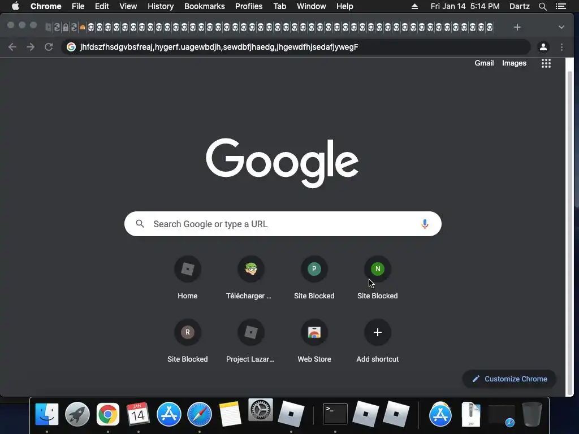Click the eject icon in the menu bar
This screenshot has height=434, width=579.
pyautogui.click(x=414, y=6)
